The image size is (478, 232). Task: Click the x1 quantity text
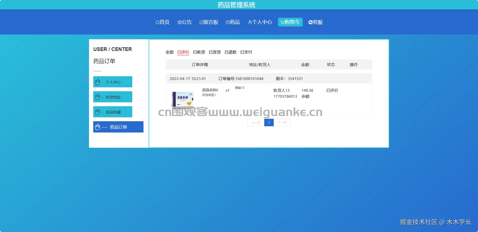point(227,90)
